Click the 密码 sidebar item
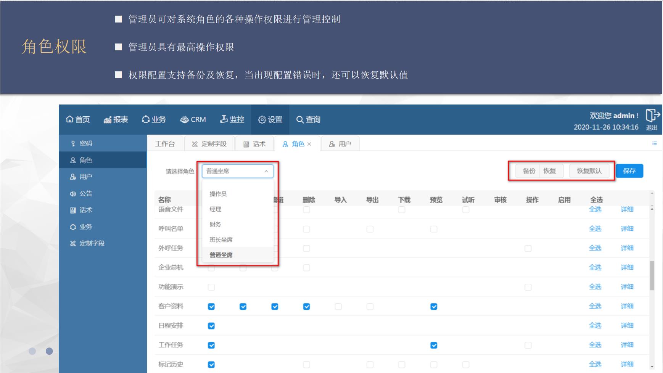This screenshot has width=663, height=373. (x=103, y=143)
